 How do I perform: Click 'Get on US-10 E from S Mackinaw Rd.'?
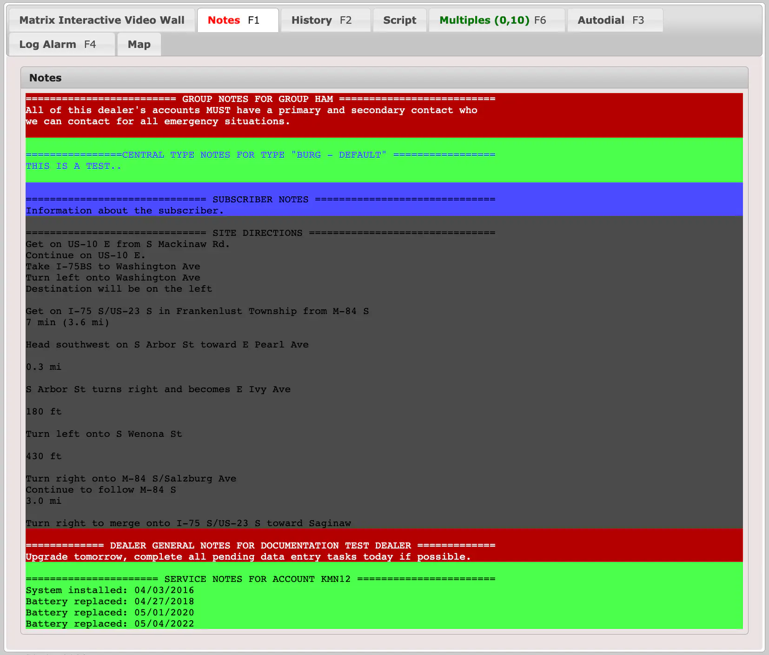tap(128, 244)
